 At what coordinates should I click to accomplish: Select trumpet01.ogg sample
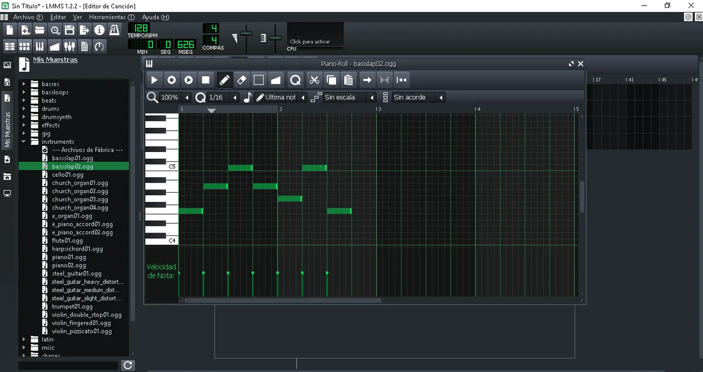[72, 306]
